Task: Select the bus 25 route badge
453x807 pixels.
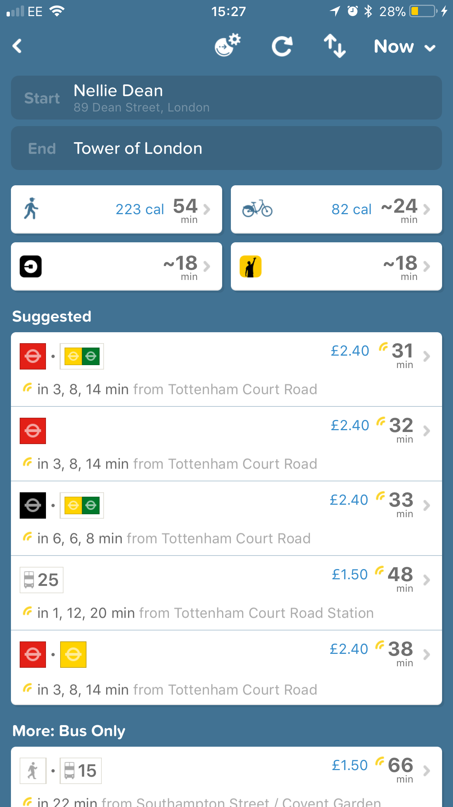Action: pos(42,580)
